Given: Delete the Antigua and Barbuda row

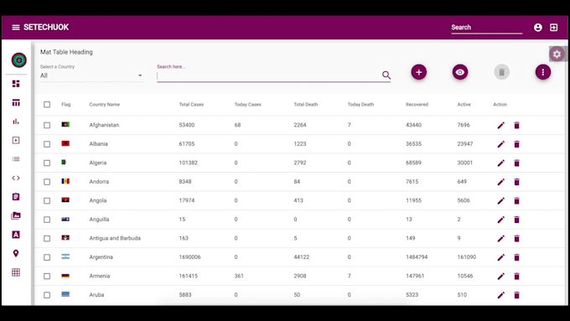Looking at the screenshot, I should (516, 239).
